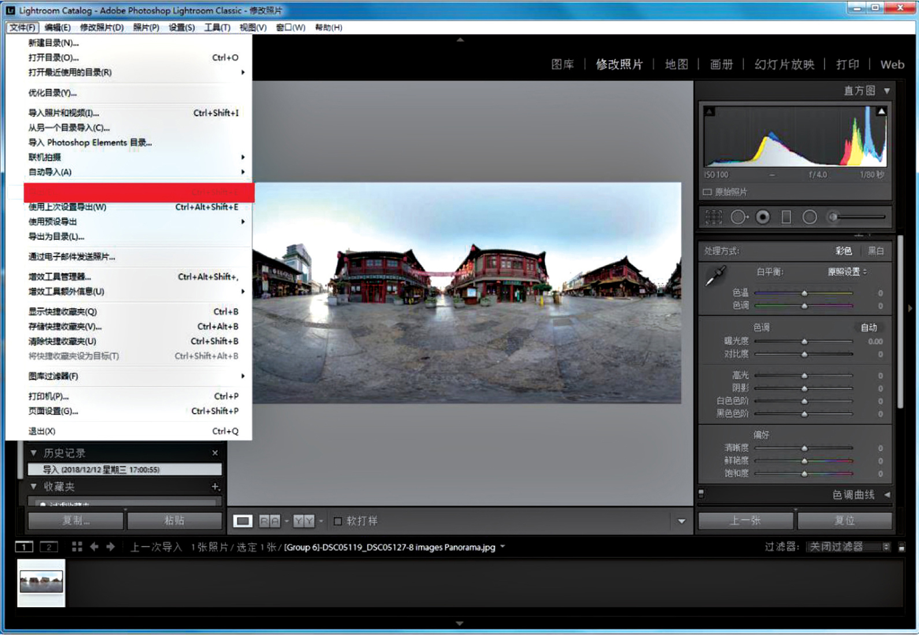Open grid view from filmstrip bar
This screenshot has width=919, height=635.
point(77,547)
